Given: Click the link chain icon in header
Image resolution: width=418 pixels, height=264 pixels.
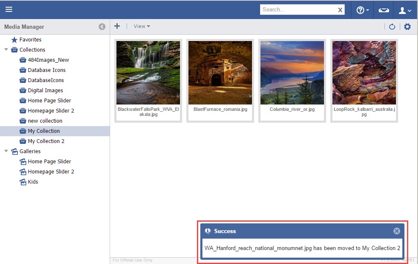Looking at the screenshot, I should coord(384,10).
